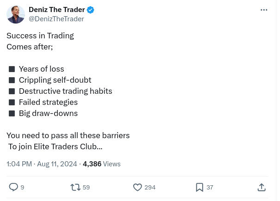Open the @DenizTheTrader handle link

[x=56, y=19]
